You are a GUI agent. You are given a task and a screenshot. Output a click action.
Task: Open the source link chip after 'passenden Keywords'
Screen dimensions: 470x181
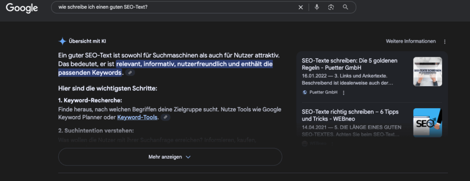point(130,72)
